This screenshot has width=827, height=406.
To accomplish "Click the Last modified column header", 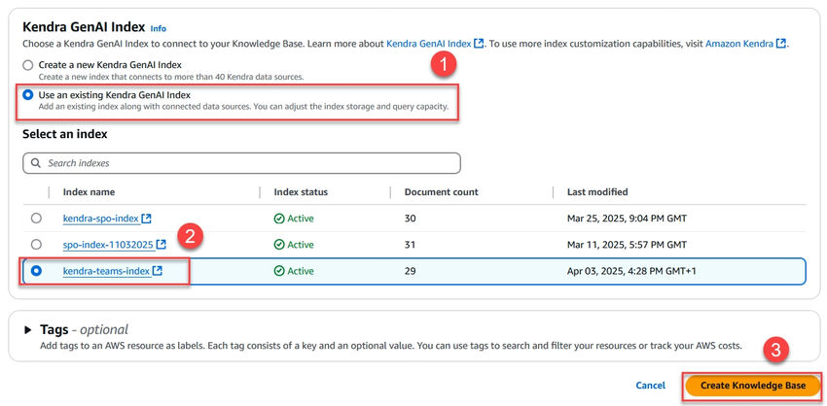I will click(x=597, y=192).
